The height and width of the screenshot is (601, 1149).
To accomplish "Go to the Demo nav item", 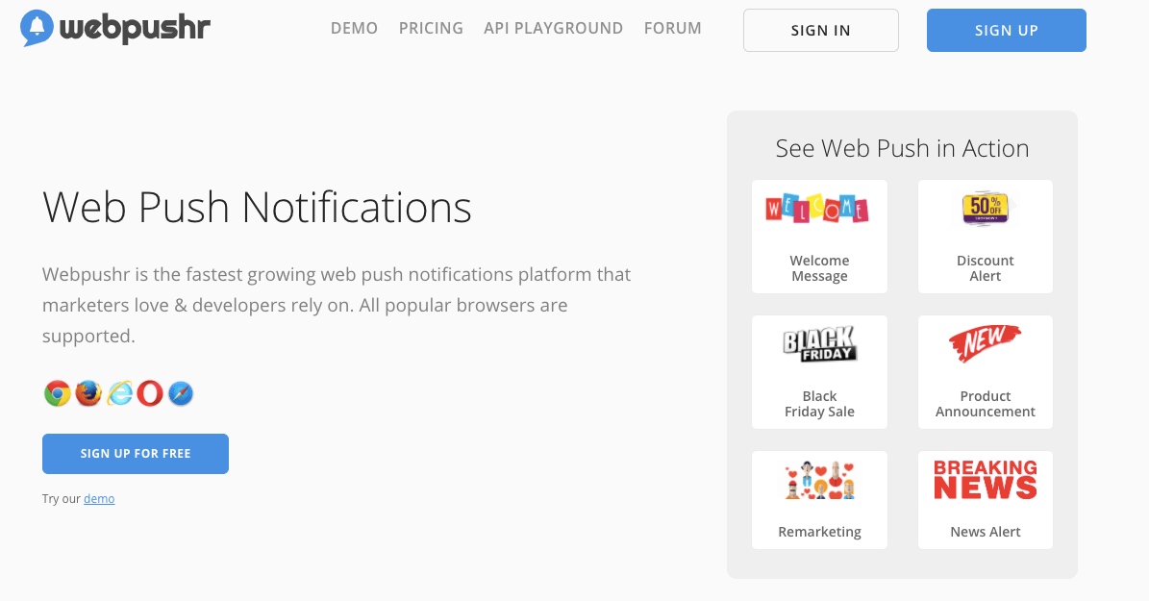I will (x=354, y=29).
